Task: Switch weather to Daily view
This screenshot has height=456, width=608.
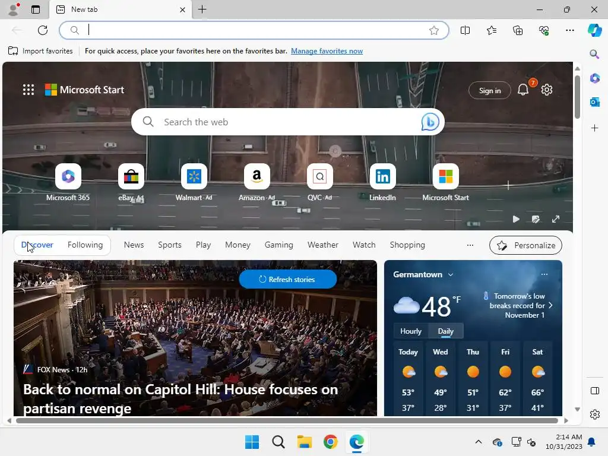Action: 445,331
